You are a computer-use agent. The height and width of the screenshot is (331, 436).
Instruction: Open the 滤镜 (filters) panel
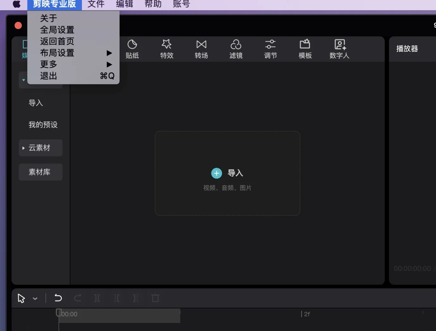pyautogui.click(x=236, y=49)
